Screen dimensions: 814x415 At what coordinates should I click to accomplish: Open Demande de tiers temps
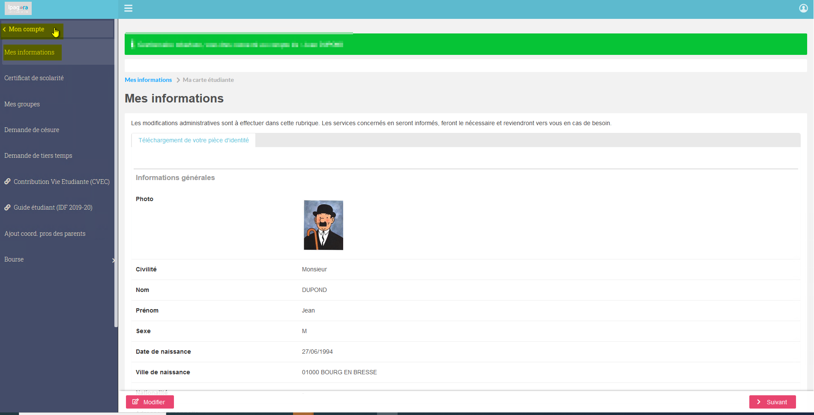(38, 156)
